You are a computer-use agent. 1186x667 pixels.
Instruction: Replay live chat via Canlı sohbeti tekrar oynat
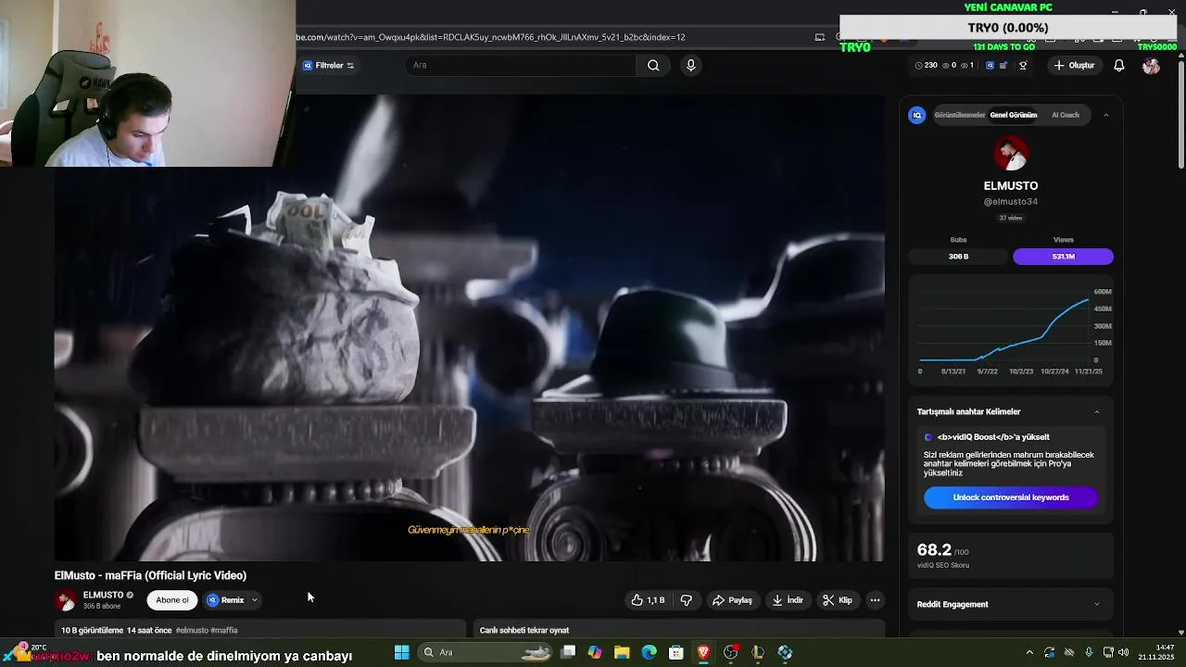pos(524,631)
